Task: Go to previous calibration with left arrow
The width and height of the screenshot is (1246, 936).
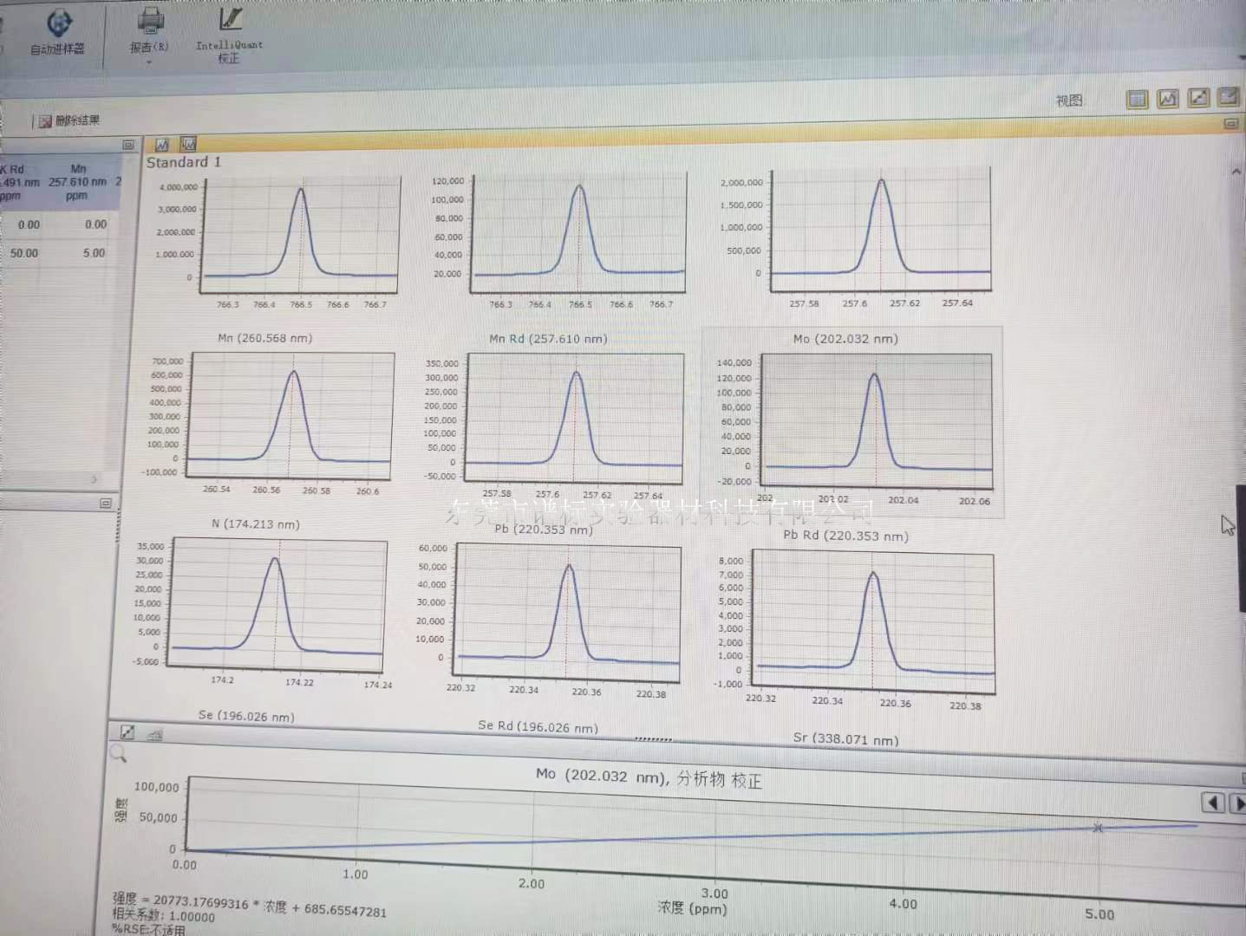Action: point(1213,803)
